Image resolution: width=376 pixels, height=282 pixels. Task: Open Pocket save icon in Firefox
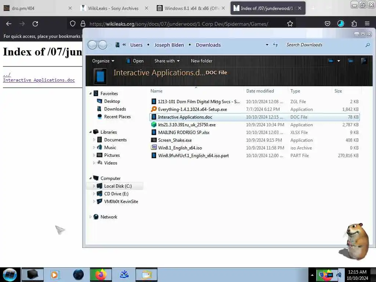tap(327, 23)
